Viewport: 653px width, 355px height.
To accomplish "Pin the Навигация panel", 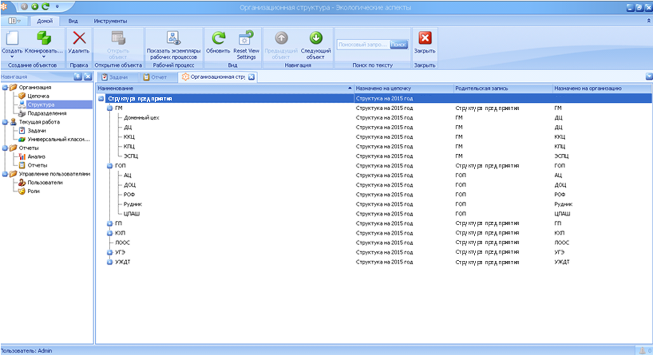I will (78, 76).
